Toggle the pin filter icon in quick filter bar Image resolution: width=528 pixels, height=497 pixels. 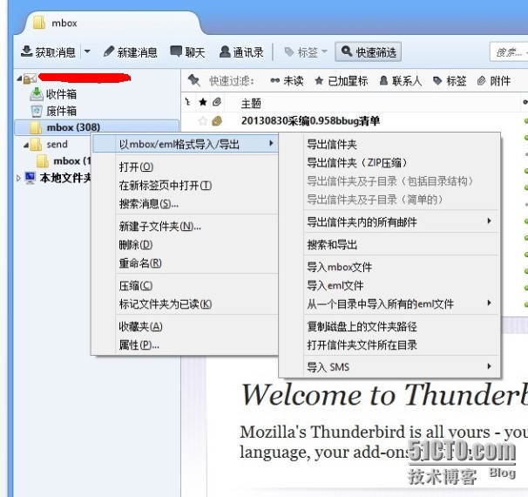[193, 80]
